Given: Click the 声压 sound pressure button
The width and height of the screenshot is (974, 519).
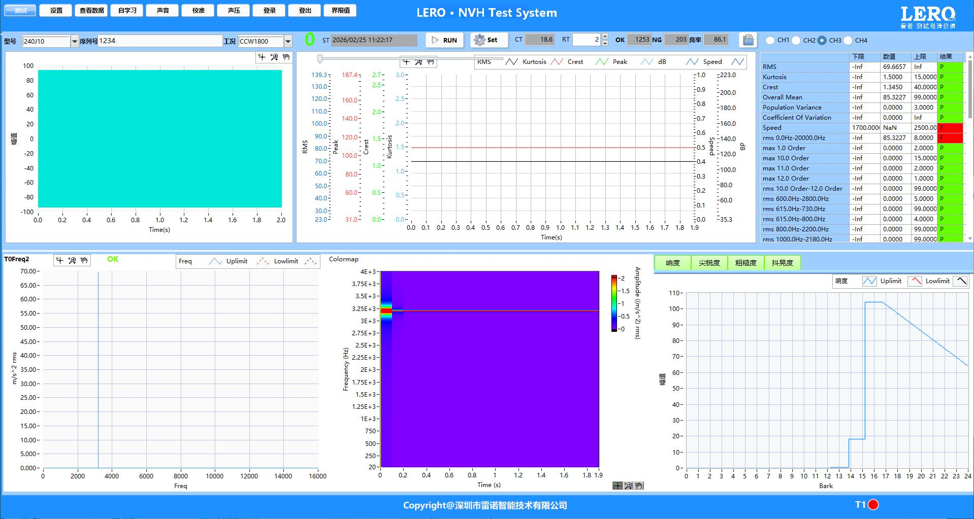Looking at the screenshot, I should click(234, 10).
